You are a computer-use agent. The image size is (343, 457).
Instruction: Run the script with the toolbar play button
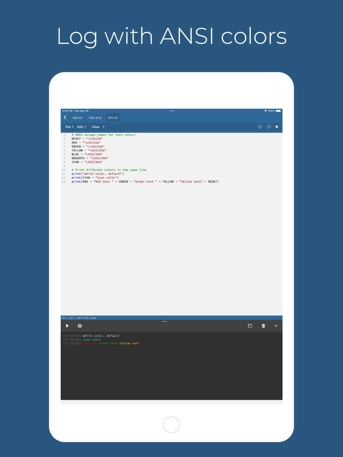pyautogui.click(x=277, y=127)
